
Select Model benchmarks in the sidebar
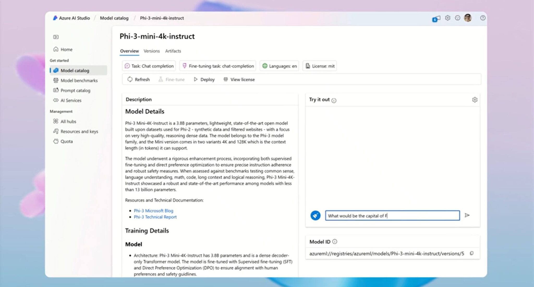pos(79,80)
